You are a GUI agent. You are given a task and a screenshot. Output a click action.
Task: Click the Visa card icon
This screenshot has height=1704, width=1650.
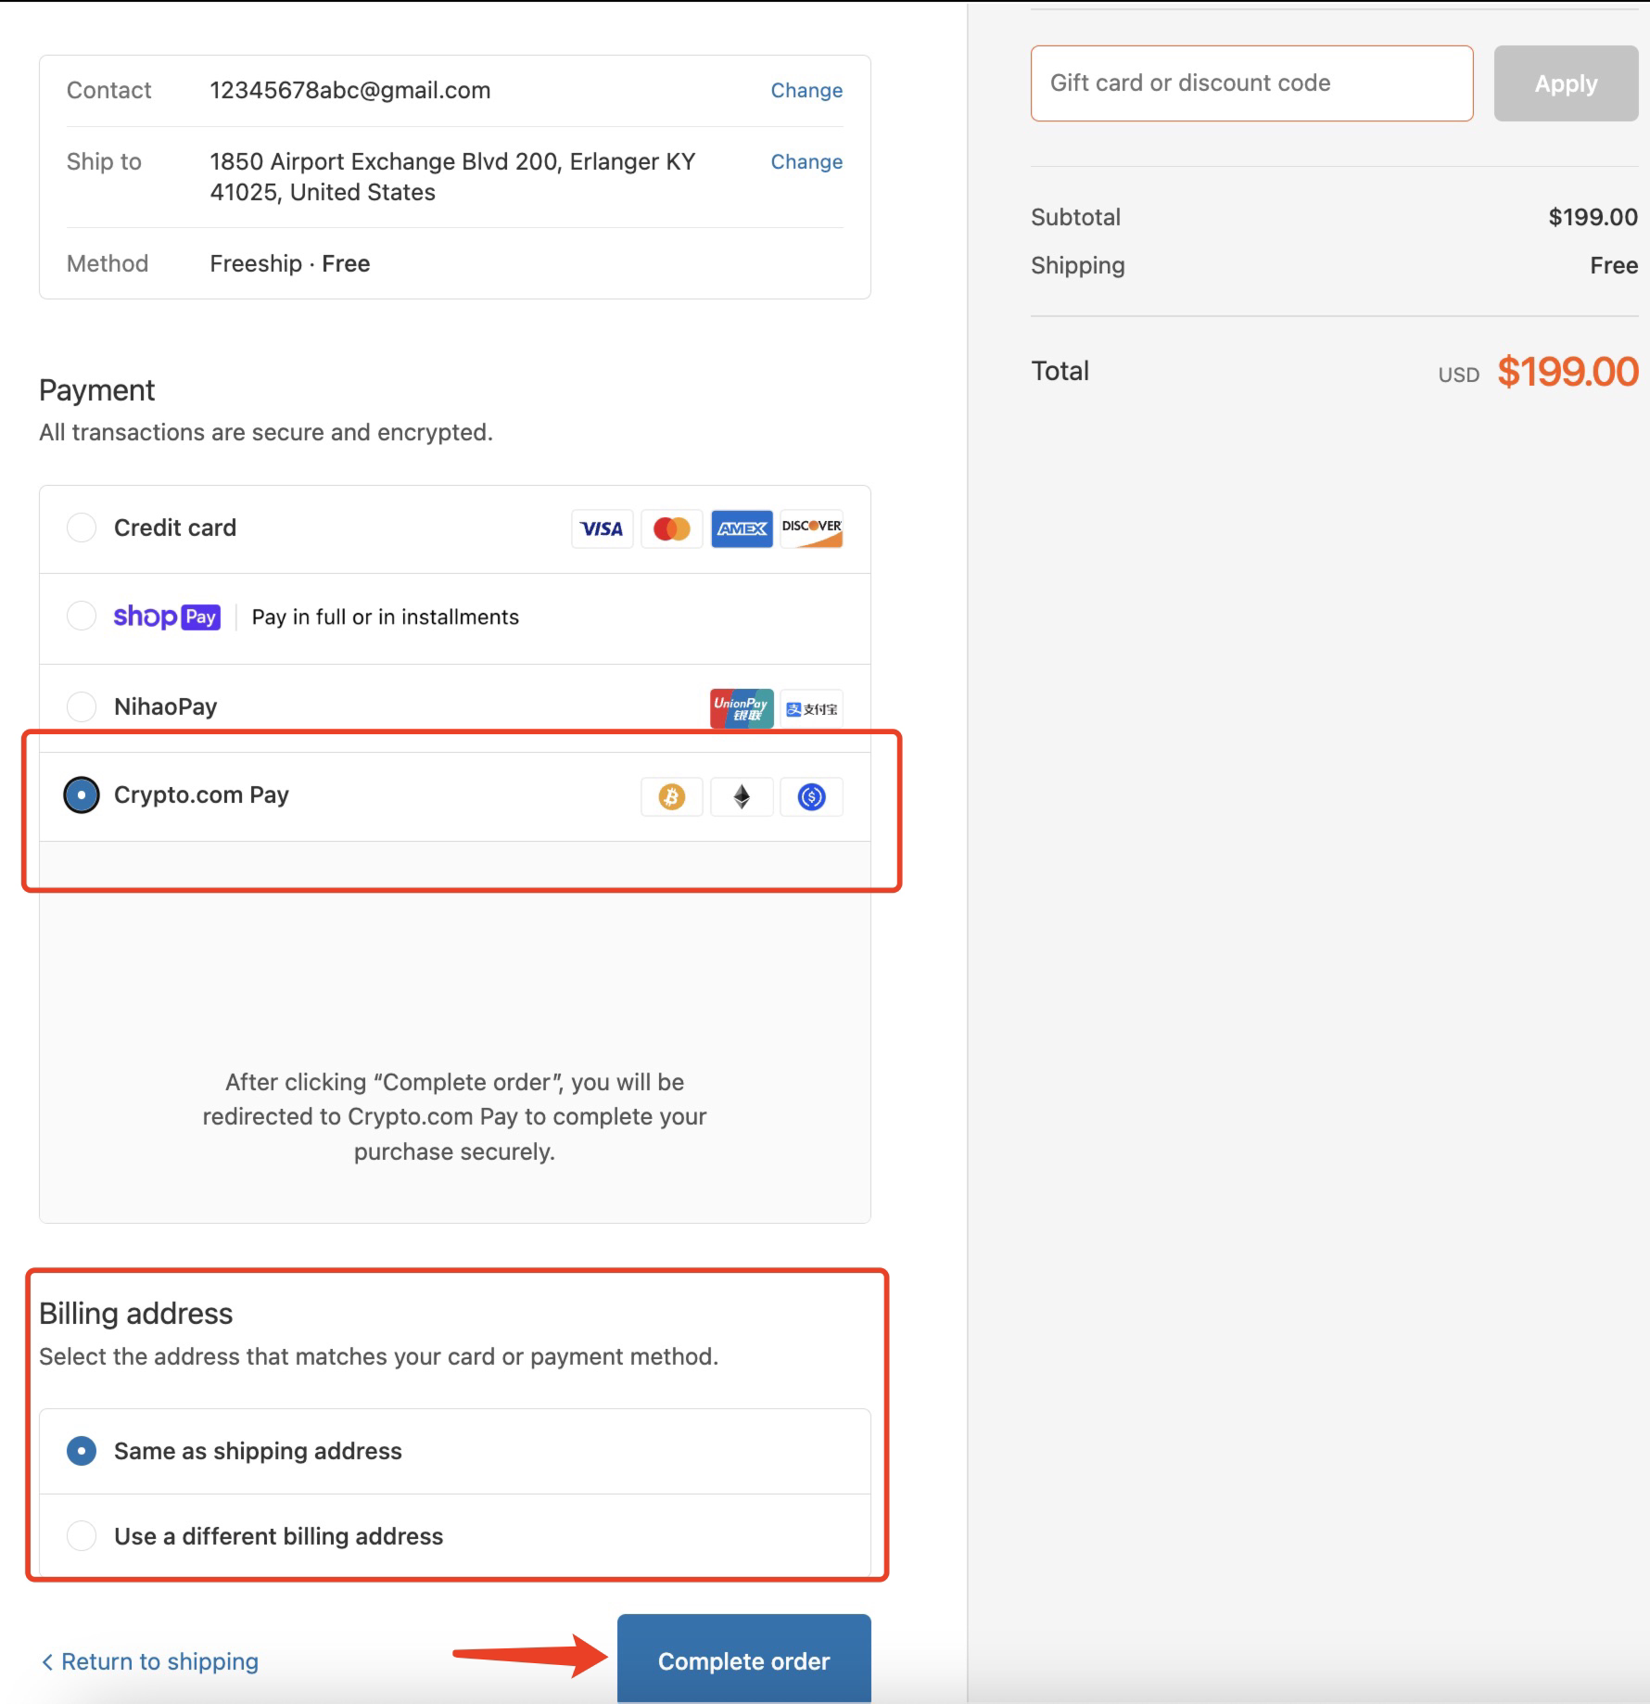[x=602, y=528]
